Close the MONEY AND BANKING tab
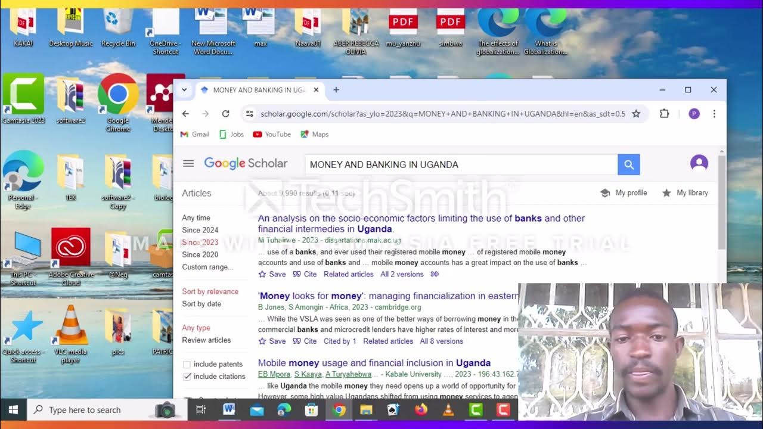 [316, 90]
